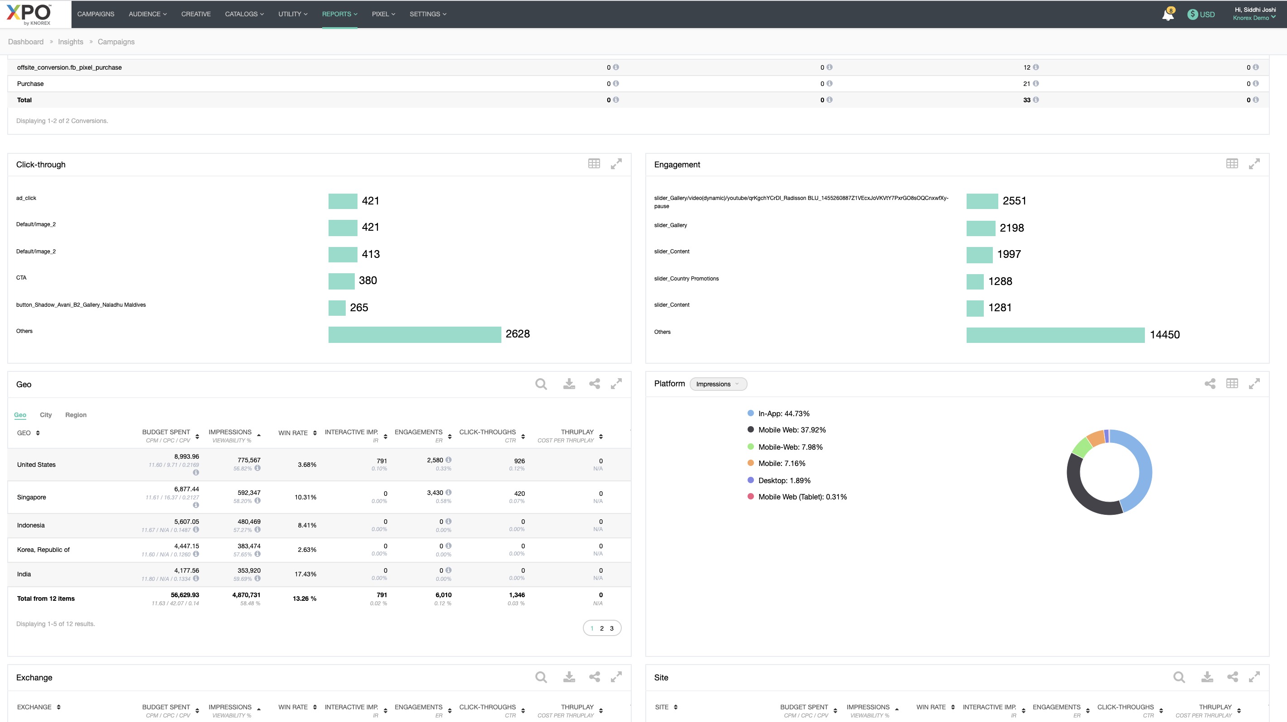This screenshot has width=1287, height=722.
Task: Click the Insights breadcrumb link
Action: click(x=71, y=42)
